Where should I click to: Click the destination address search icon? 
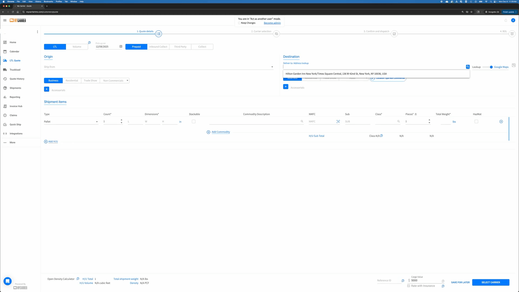pyautogui.click(x=468, y=67)
